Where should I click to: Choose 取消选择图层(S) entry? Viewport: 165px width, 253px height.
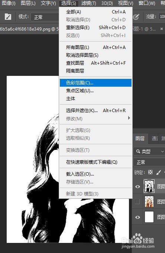pos(96,55)
